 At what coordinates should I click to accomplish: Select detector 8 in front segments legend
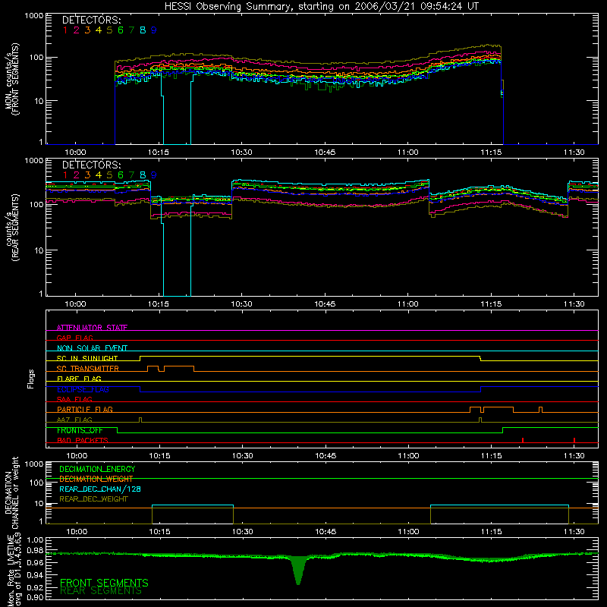[x=143, y=30]
